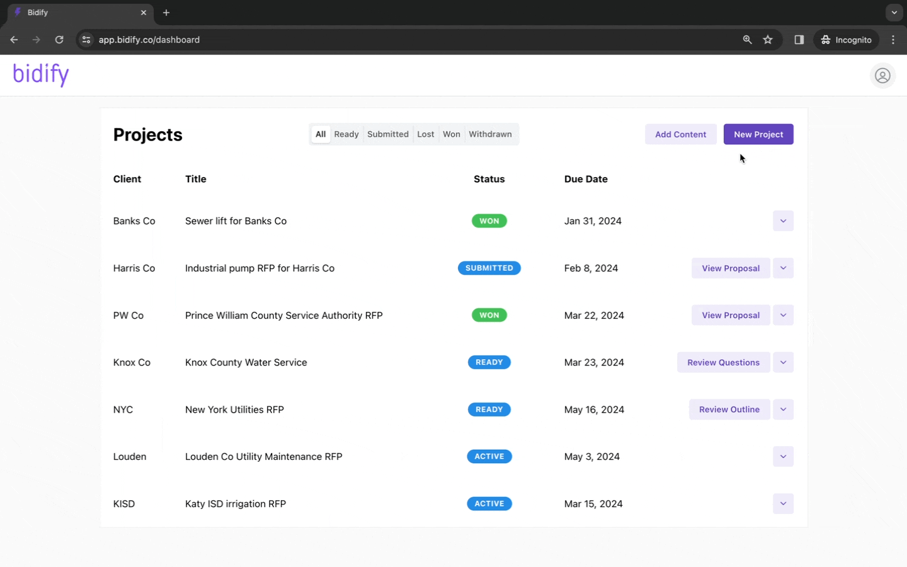The width and height of the screenshot is (907, 567).
Task: Expand the Knox Co row chevron dropdown
Action: (783, 362)
